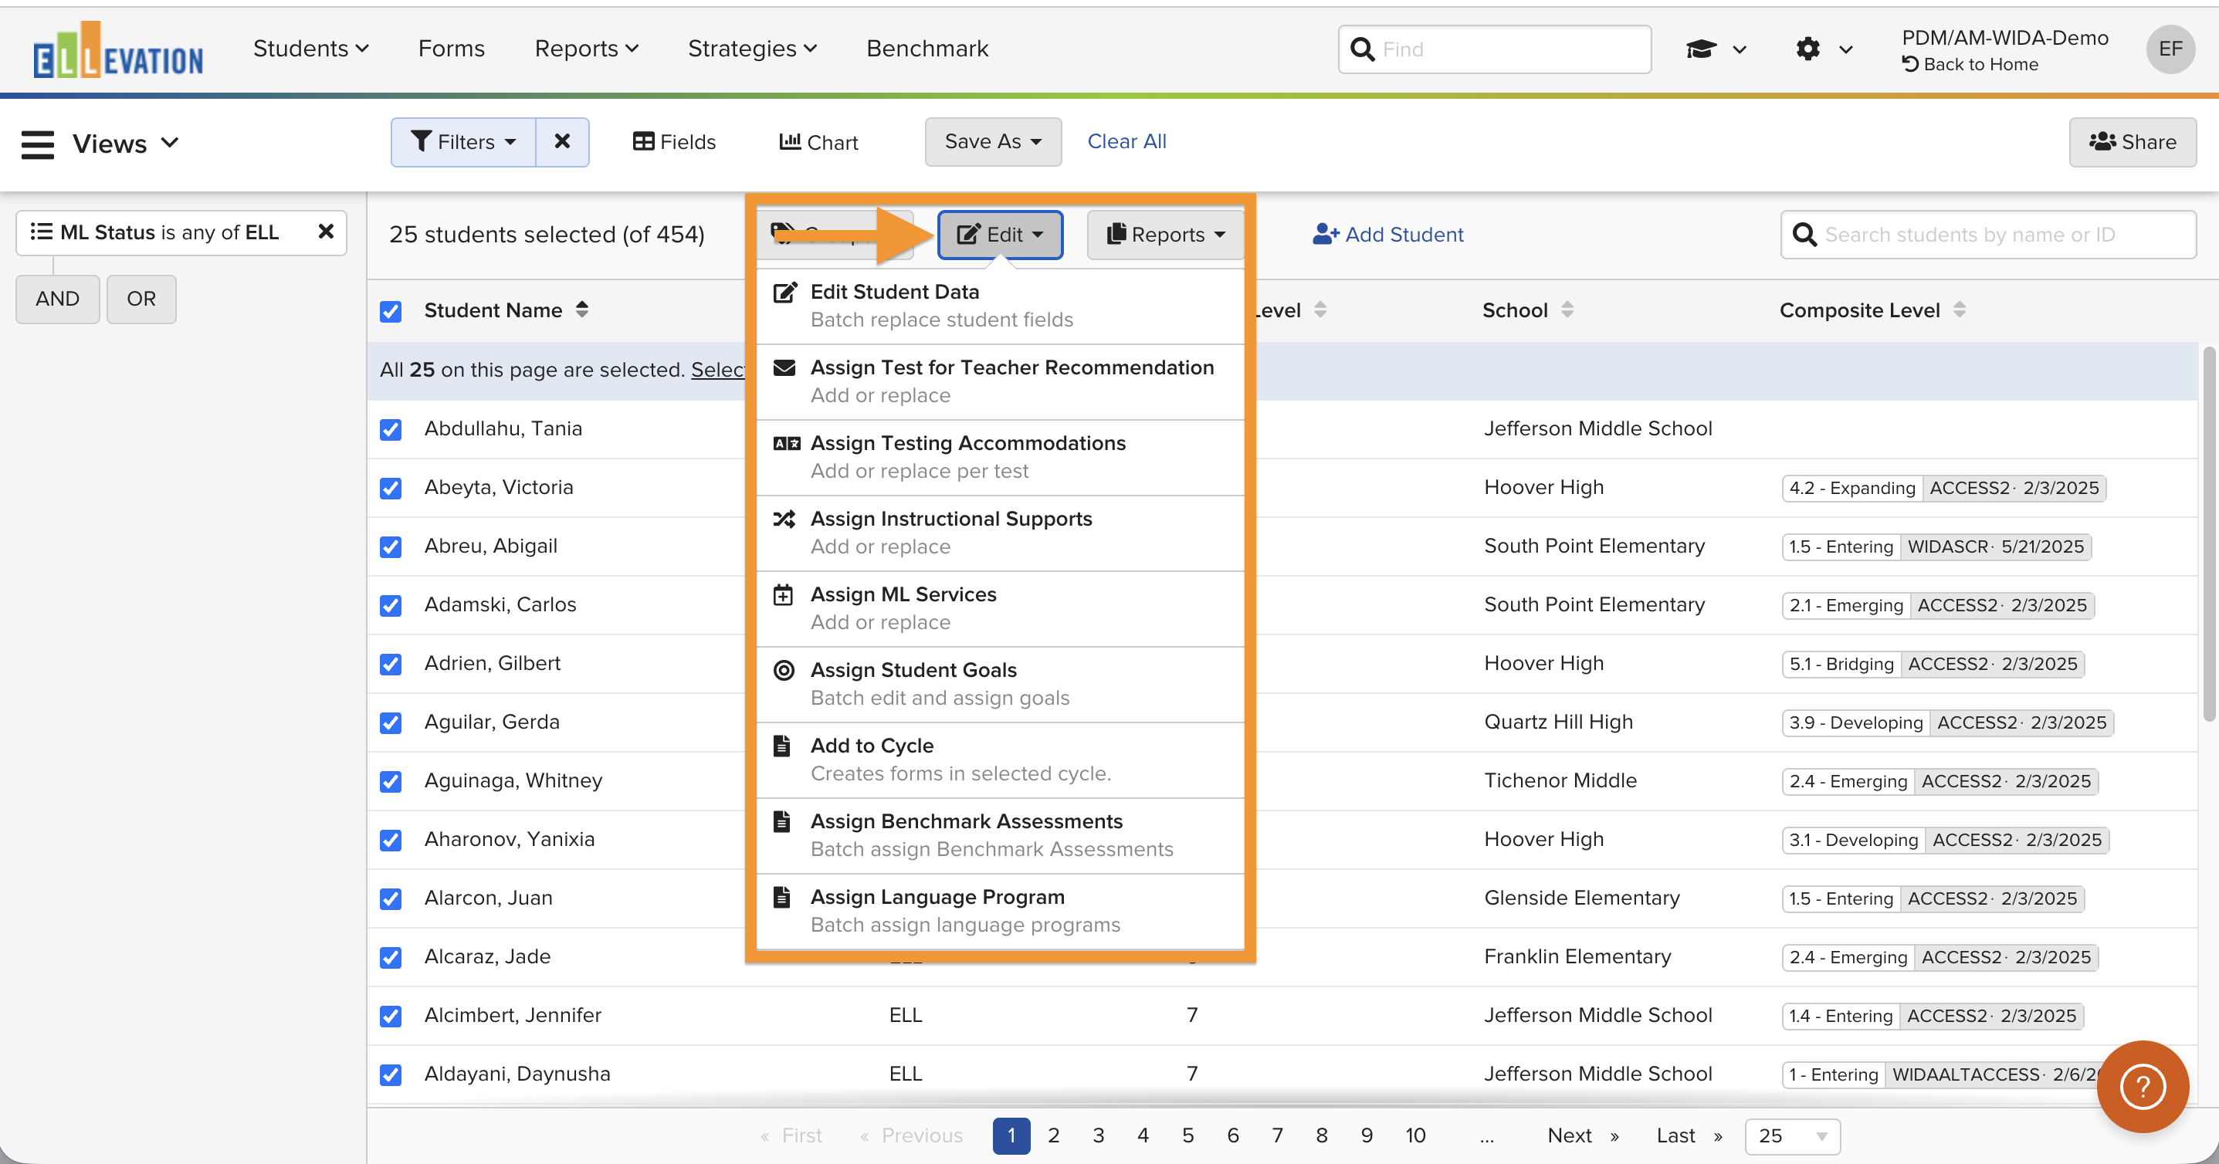The height and width of the screenshot is (1164, 2219).
Task: Choose Assign Test for Teacher Recommendation
Action: [1000, 381]
